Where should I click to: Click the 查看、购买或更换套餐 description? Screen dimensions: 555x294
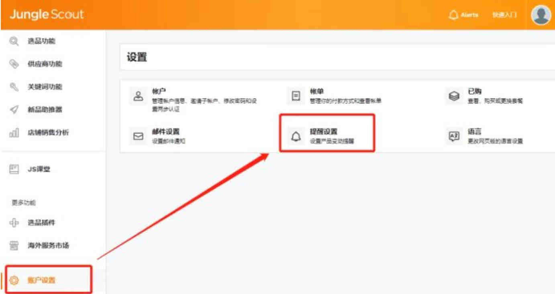495,101
